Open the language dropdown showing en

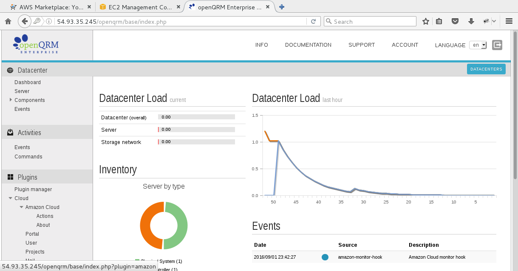point(478,45)
